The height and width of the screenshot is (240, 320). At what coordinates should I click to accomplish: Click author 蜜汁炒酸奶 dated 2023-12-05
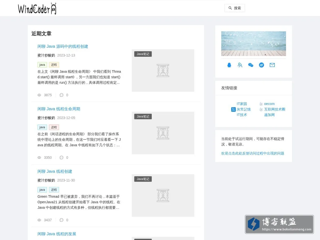[x=46, y=118]
